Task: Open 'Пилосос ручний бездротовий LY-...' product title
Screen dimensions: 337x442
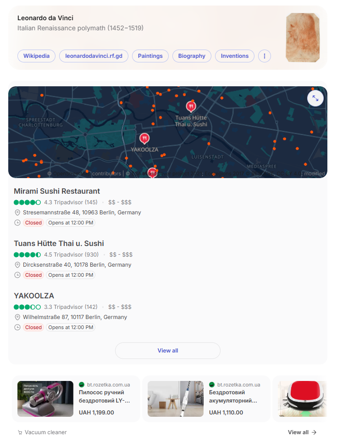Action: coord(105,397)
